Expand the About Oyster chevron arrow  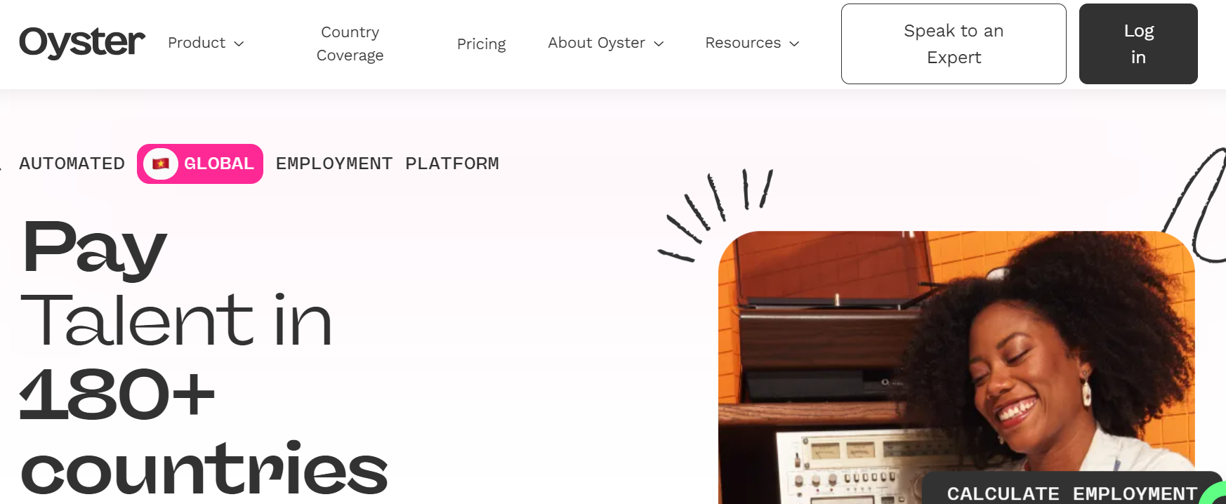[659, 44]
